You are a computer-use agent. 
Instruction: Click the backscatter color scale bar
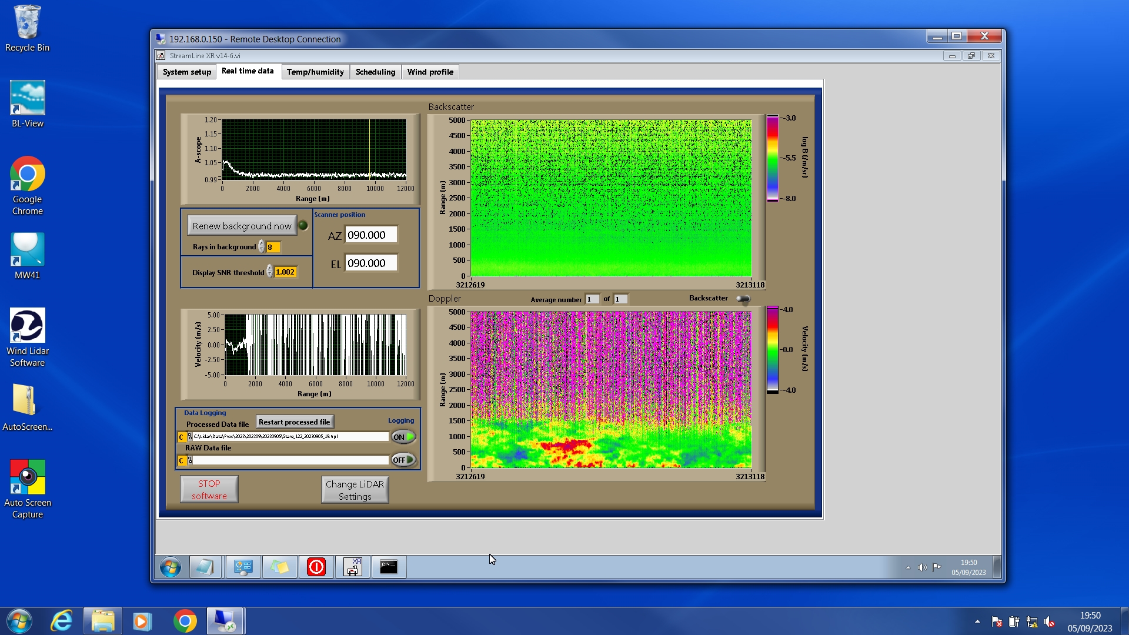(x=772, y=158)
